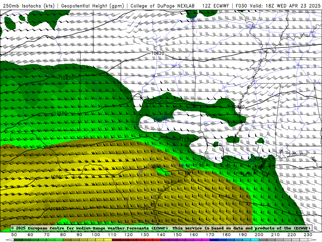Click the "140" value on the color scale

tap(161, 235)
